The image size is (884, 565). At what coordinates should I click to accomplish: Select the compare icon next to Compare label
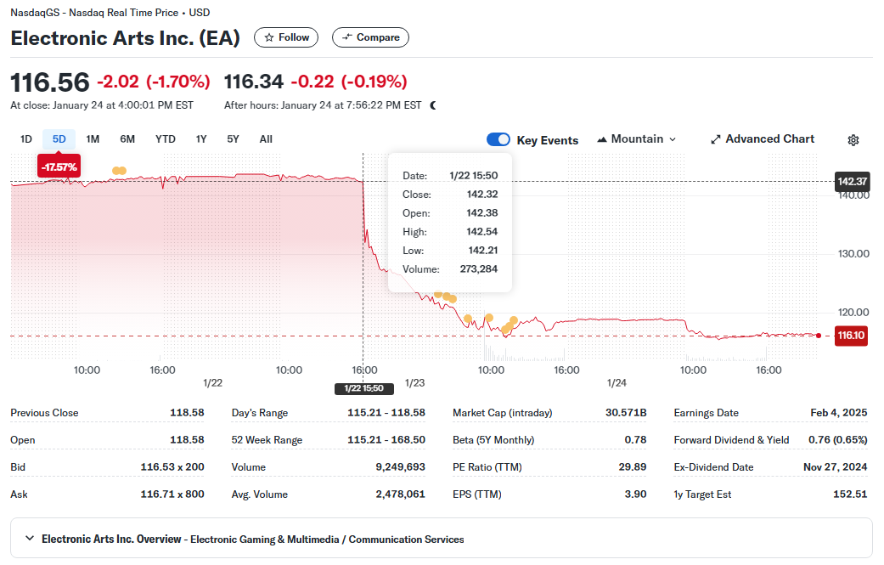tap(348, 37)
